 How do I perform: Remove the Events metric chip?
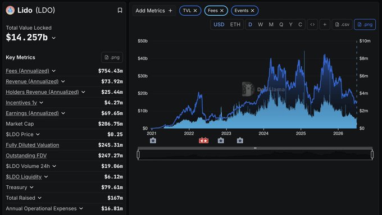(x=252, y=11)
